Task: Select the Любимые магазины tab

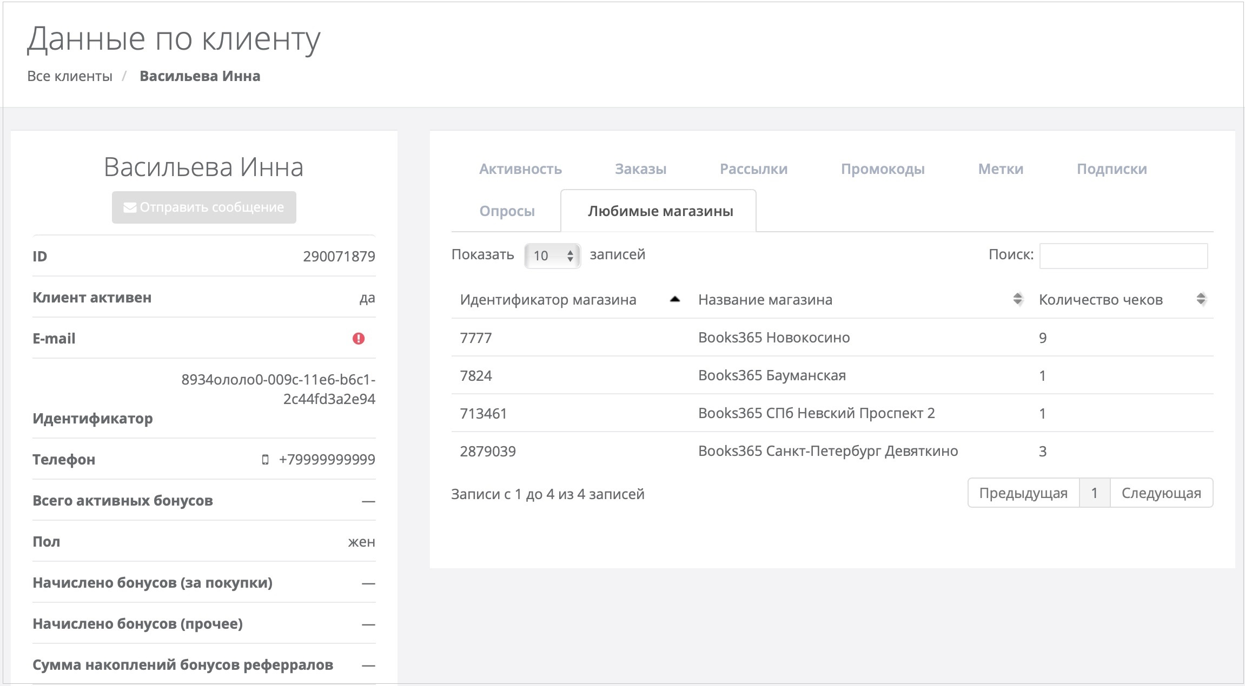Action: click(x=660, y=211)
